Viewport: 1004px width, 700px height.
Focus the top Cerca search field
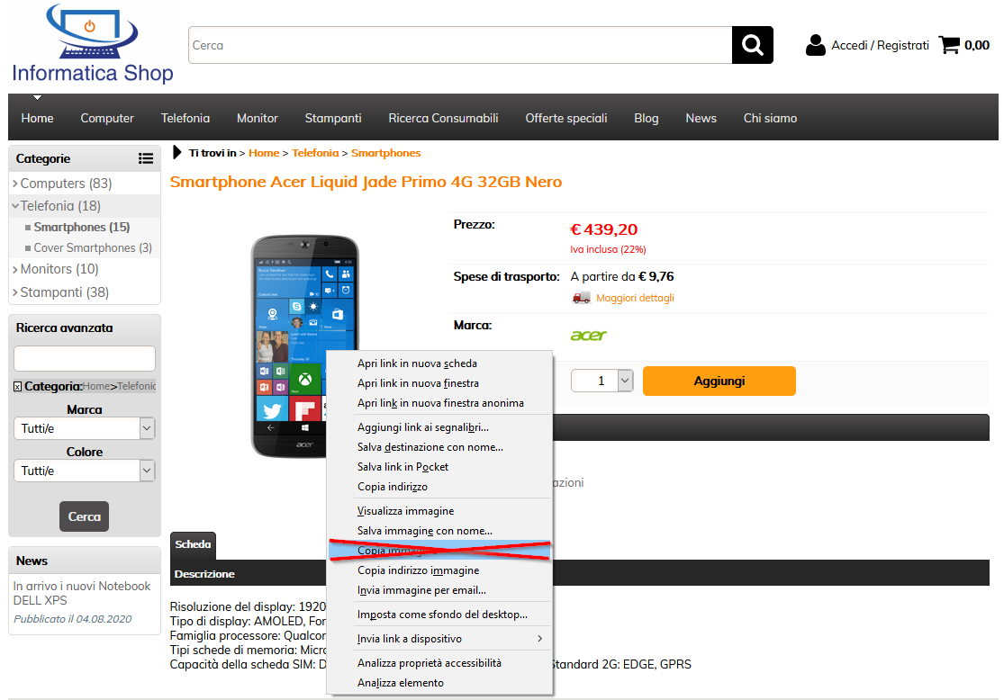tap(460, 45)
